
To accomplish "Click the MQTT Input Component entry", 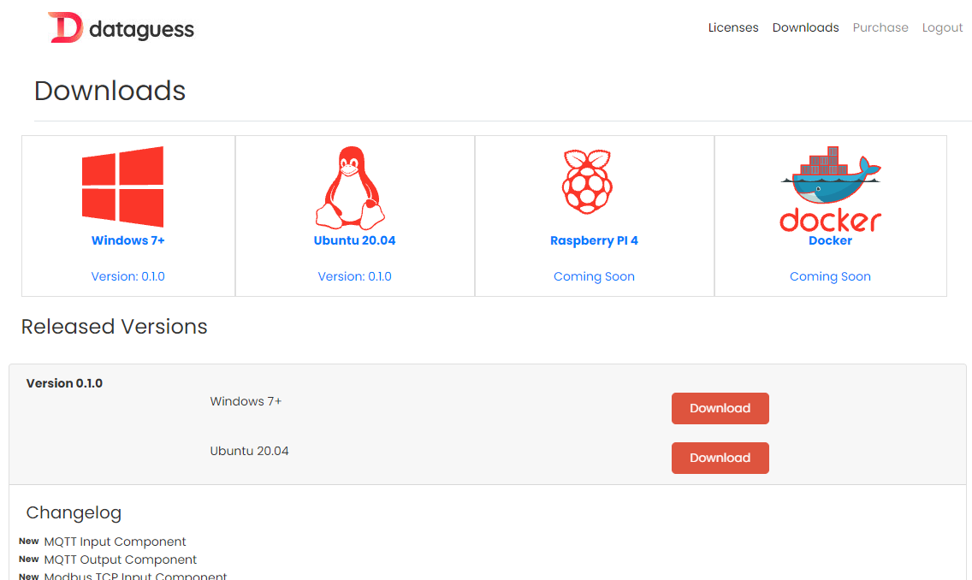I will [x=115, y=542].
